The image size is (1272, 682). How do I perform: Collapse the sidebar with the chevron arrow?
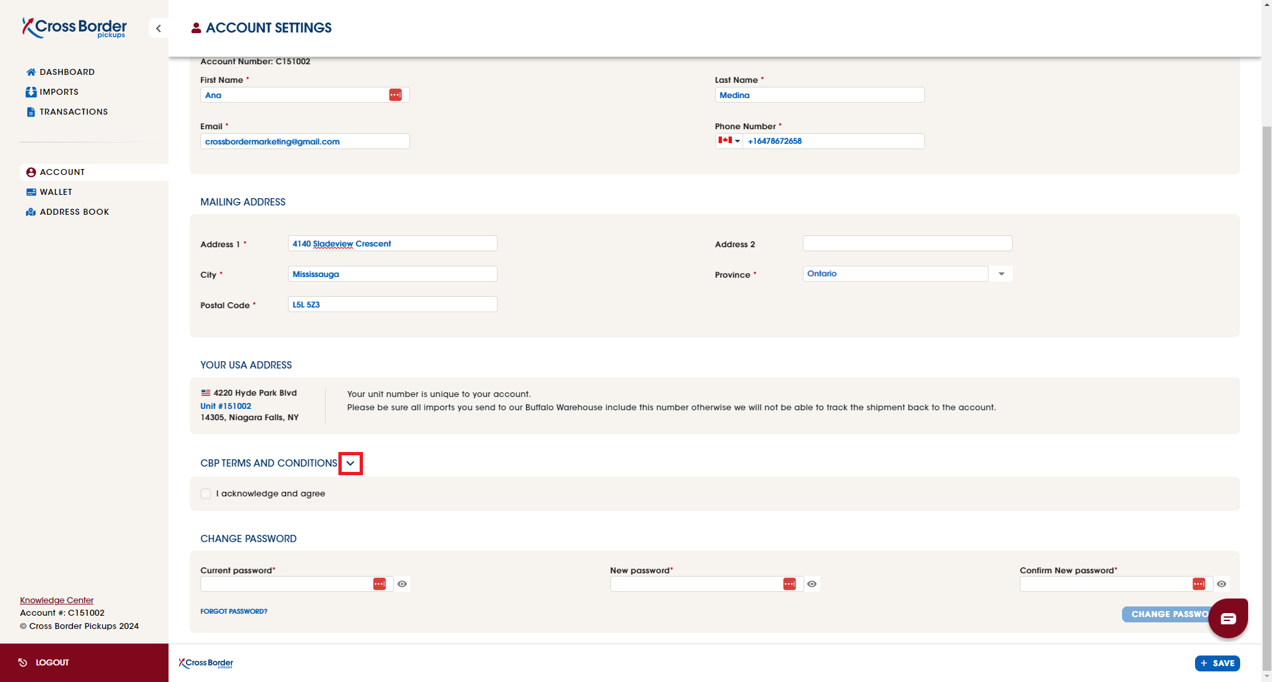tap(159, 28)
